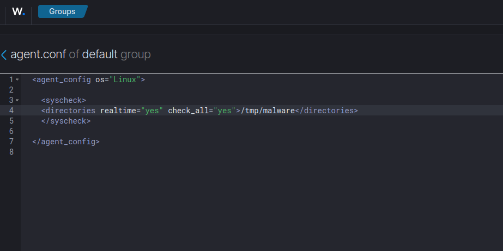This screenshot has width=503, height=251.
Task: Click the agent_config opening tag text
Action: click(62, 79)
